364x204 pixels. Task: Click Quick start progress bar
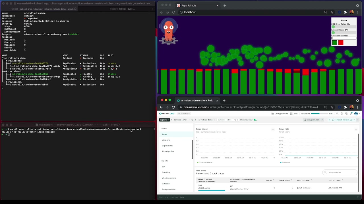click(319, 114)
